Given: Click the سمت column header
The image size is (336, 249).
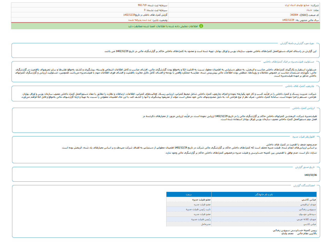Looking at the screenshot, I should click(189, 194).
